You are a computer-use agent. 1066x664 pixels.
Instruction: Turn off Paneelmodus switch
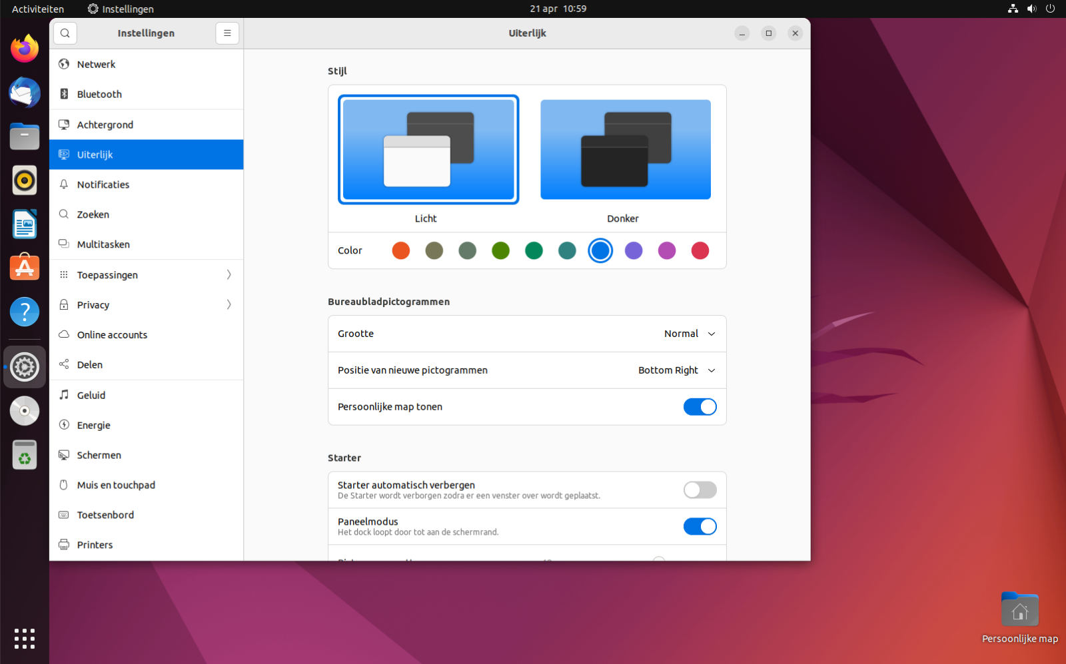point(700,527)
